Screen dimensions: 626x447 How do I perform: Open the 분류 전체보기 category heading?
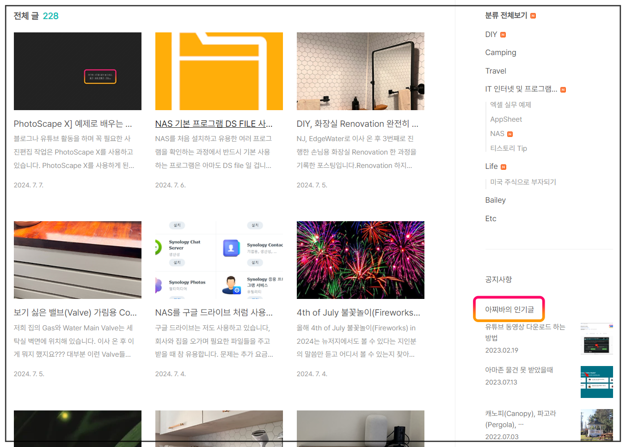tap(506, 15)
